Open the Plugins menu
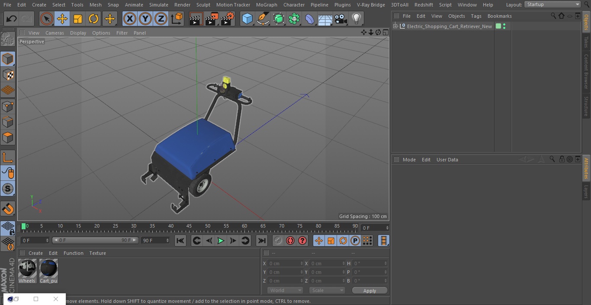This screenshot has width=591, height=305. click(342, 5)
